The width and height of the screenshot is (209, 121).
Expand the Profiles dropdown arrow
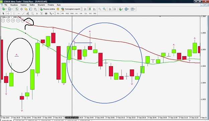point(12,9)
